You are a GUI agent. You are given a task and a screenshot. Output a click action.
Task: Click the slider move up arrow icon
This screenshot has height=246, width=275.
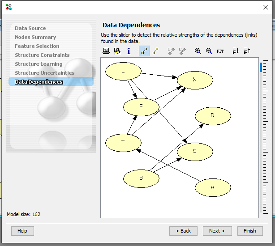pos(247,51)
